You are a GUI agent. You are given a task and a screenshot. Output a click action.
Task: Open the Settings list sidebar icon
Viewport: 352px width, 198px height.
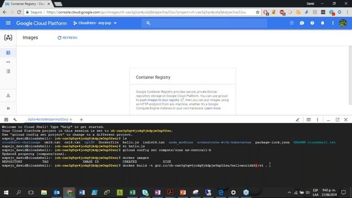(x=8, y=71)
